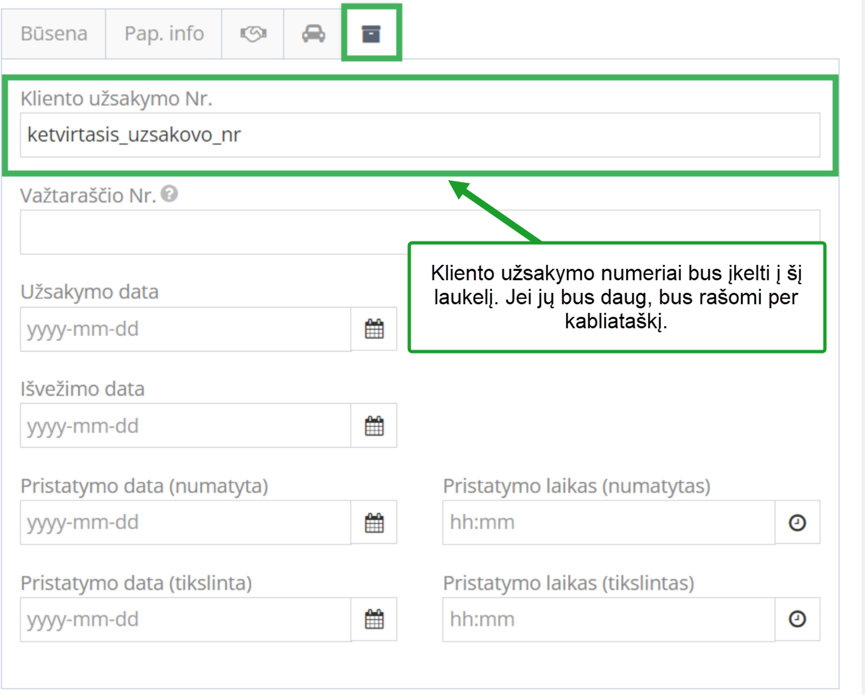Open calendar picker for Išvežimo data

pyautogui.click(x=374, y=426)
